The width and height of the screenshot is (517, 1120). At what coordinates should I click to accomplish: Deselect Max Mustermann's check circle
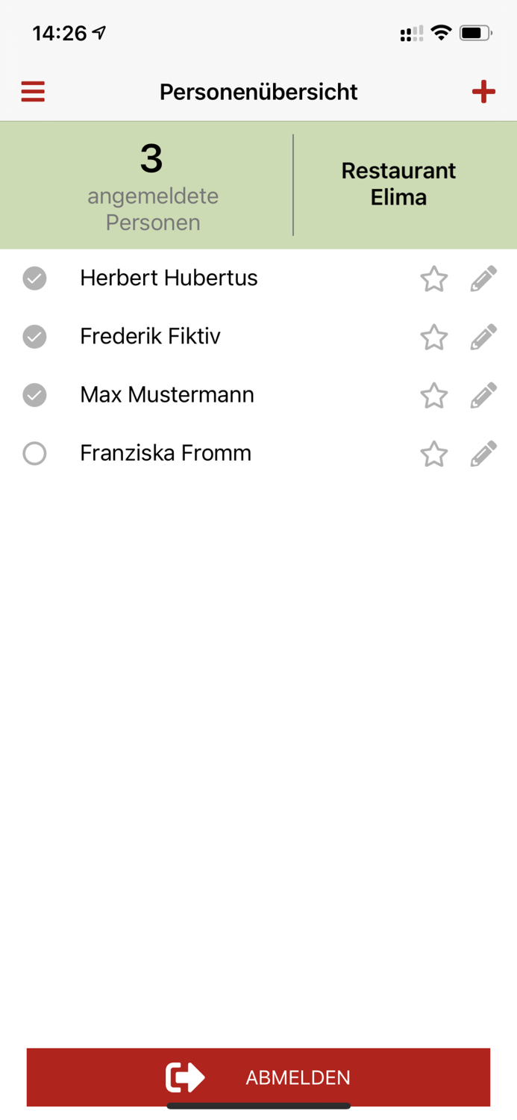coord(34,395)
